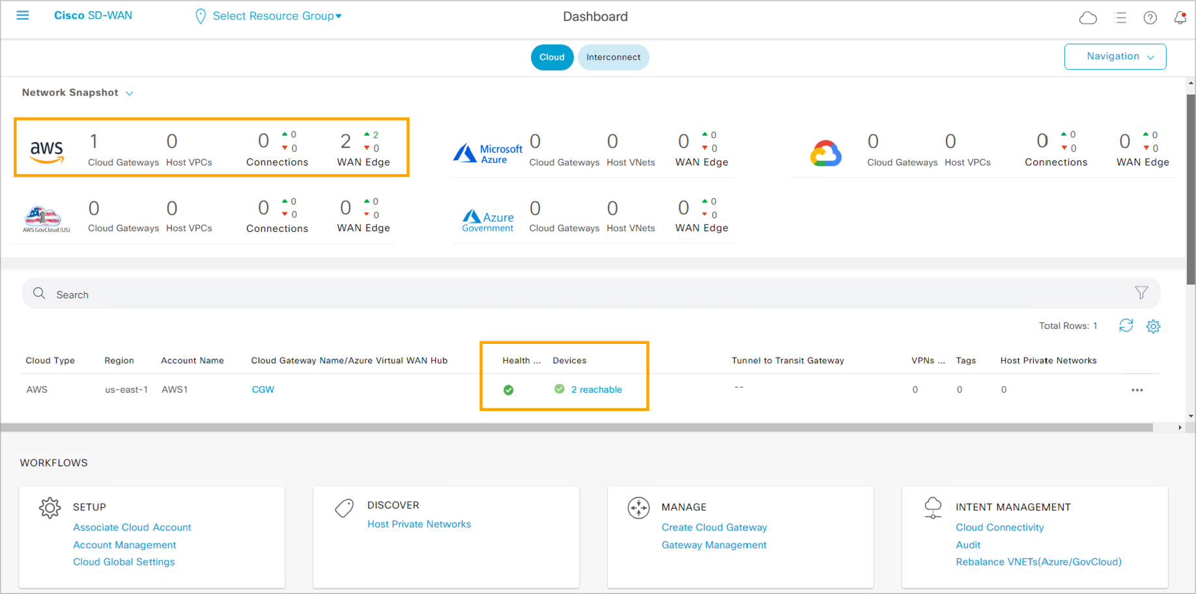Open the help question mark icon

click(x=1150, y=18)
